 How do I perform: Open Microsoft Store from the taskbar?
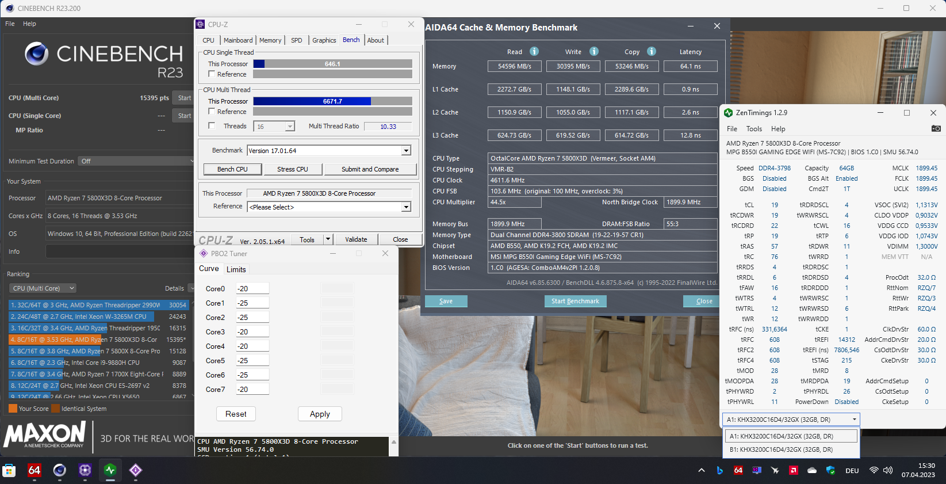9,470
